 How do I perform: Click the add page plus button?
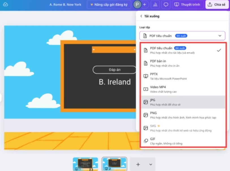(138, 164)
